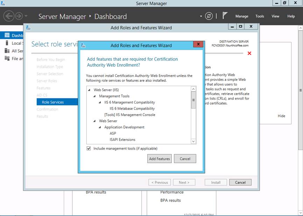
Task: Open the Tools menu
Action: click(260, 16)
